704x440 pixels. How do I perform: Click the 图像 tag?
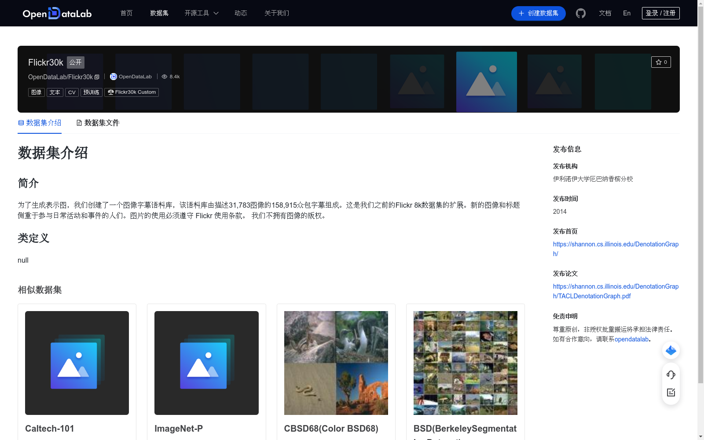37,92
